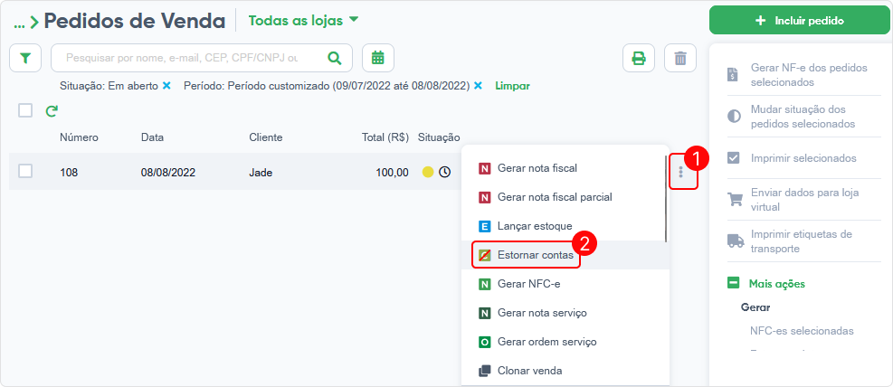Click the client name 'Jade'
The height and width of the screenshot is (387, 893).
pos(261,172)
